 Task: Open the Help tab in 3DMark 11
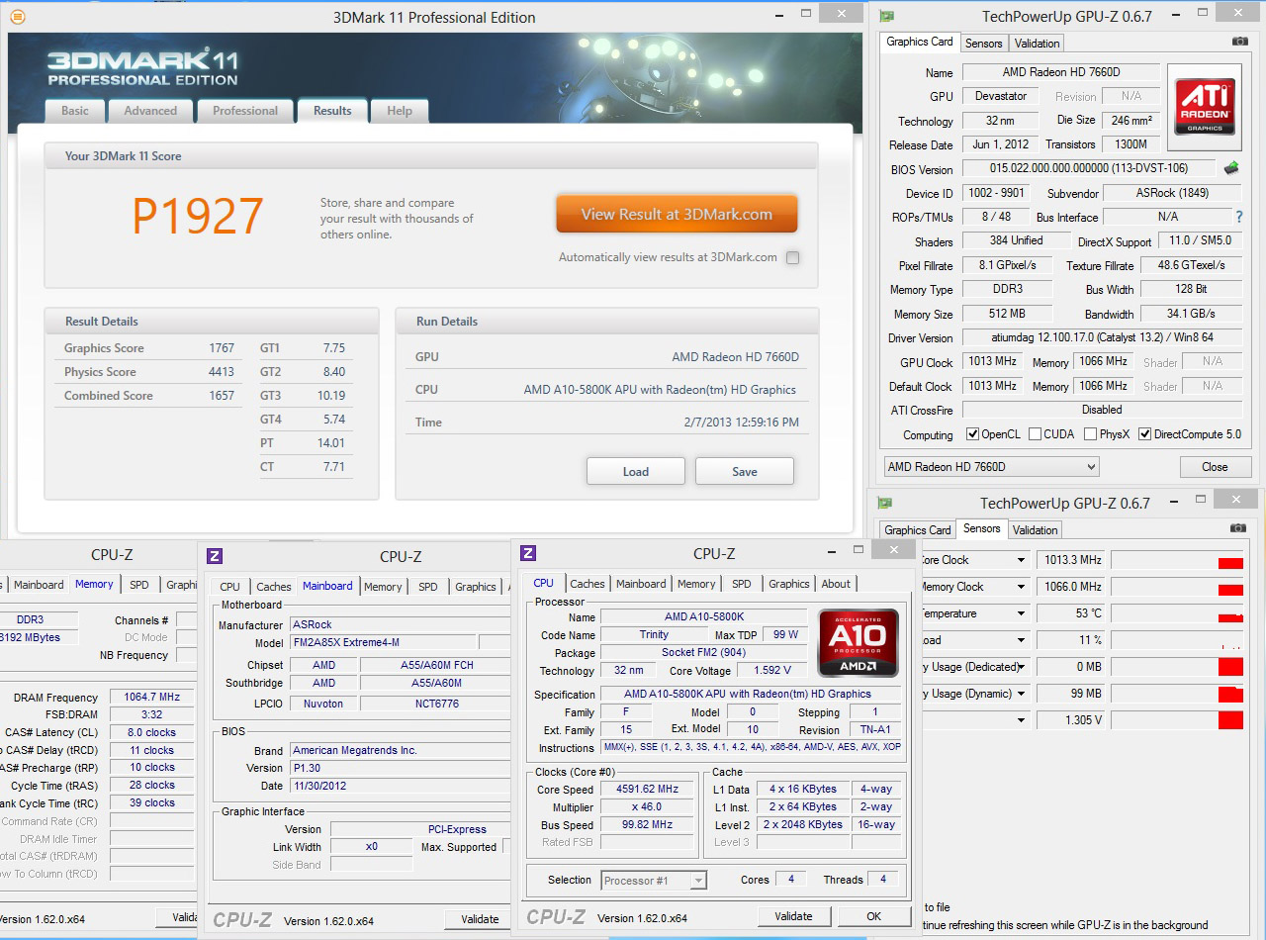tap(400, 111)
